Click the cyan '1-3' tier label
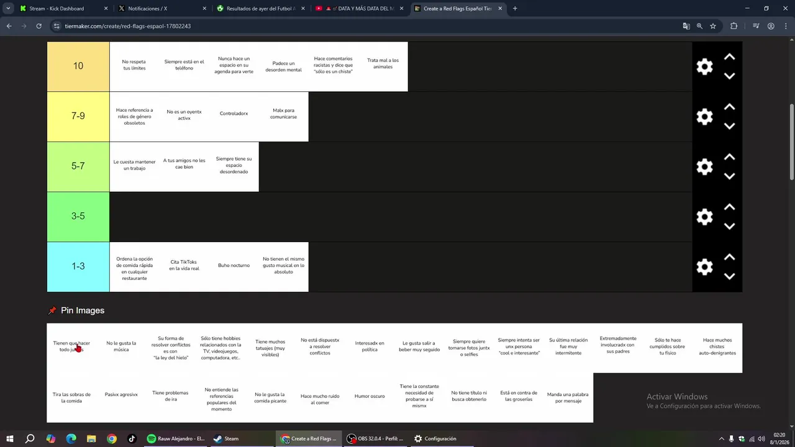This screenshot has height=447, width=795. 78,267
